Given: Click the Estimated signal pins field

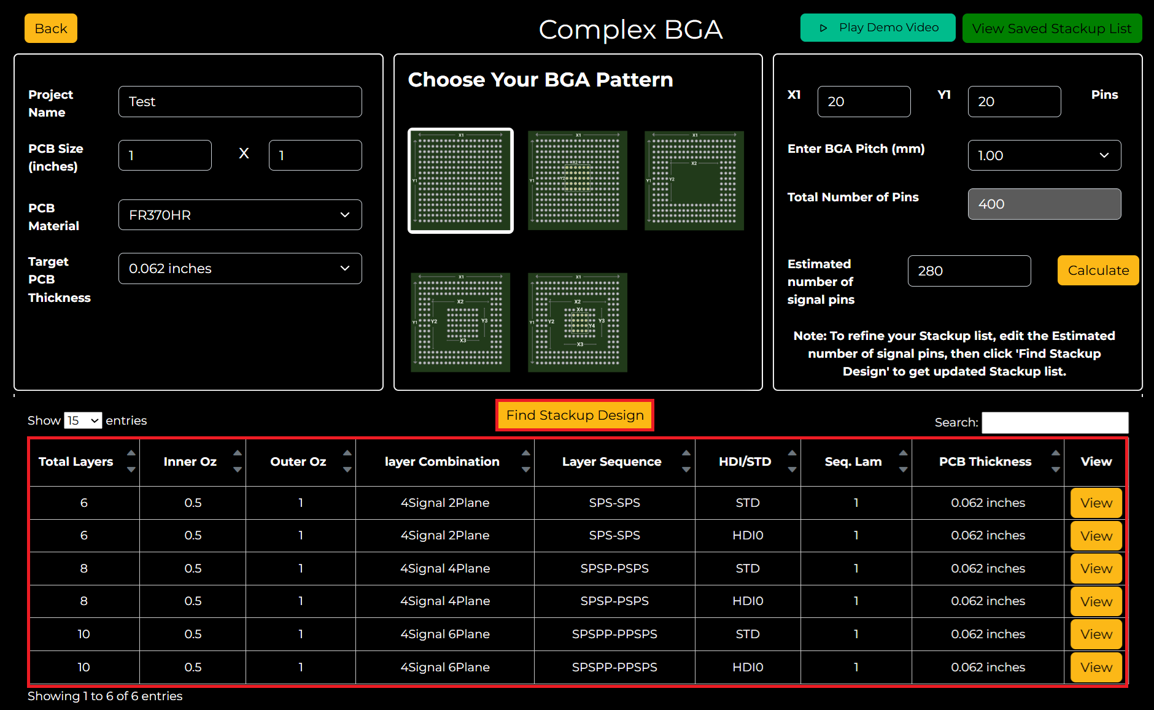Looking at the screenshot, I should (x=969, y=271).
